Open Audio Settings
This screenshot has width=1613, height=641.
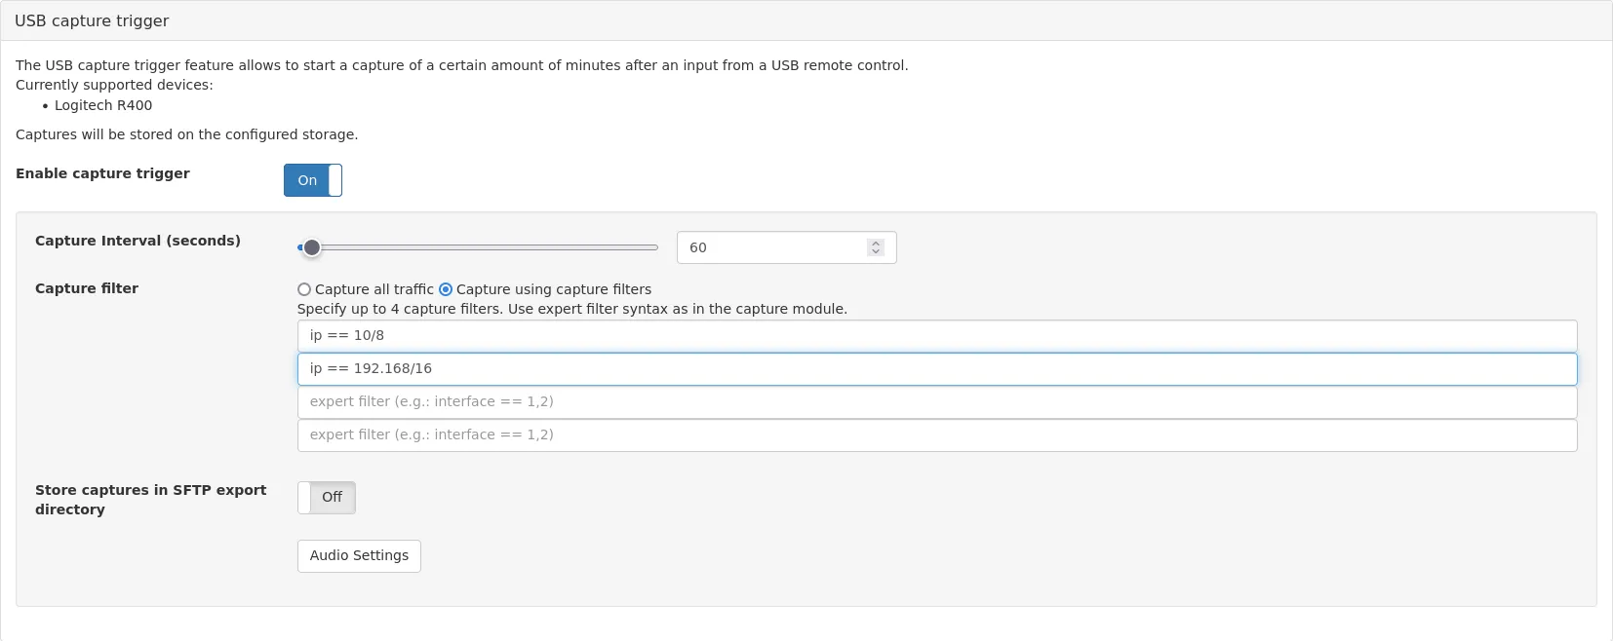pos(359,556)
